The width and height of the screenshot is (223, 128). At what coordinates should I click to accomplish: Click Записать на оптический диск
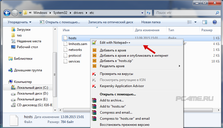[110, 22]
